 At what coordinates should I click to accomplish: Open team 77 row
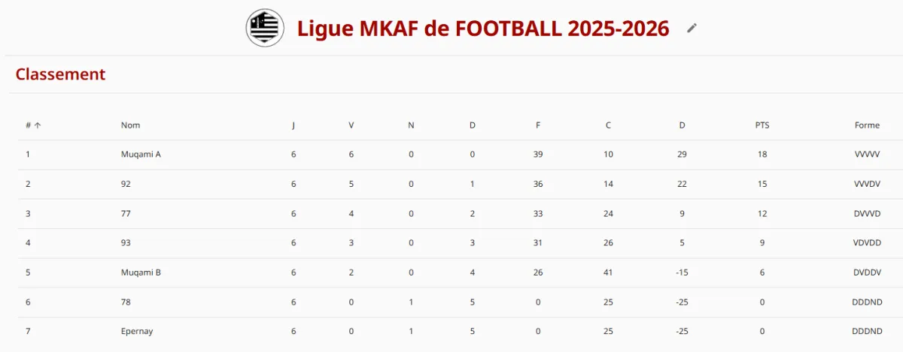[451, 213]
